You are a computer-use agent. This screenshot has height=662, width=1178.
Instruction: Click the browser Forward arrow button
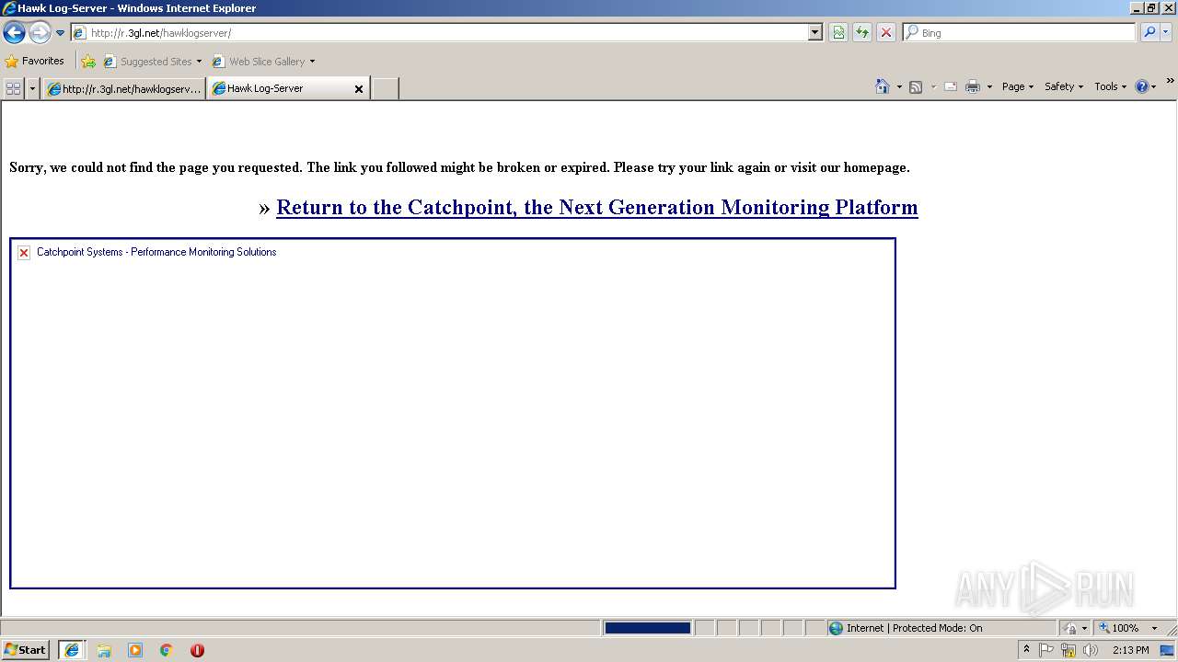[x=40, y=33]
